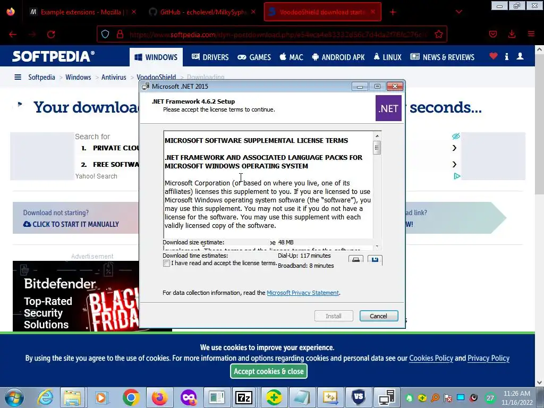Image resolution: width=544 pixels, height=408 pixels.
Task: Click the license text scrollbar thumb
Action: (377, 148)
